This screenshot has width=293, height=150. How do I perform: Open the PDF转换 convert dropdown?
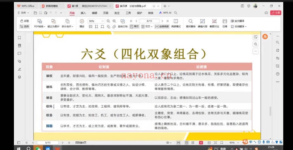pos(40,23)
